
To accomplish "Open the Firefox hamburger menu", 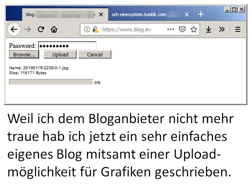I will point(238,29).
